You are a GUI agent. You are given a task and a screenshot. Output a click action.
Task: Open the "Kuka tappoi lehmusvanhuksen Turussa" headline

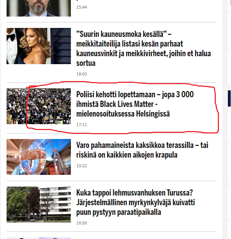[136, 202]
